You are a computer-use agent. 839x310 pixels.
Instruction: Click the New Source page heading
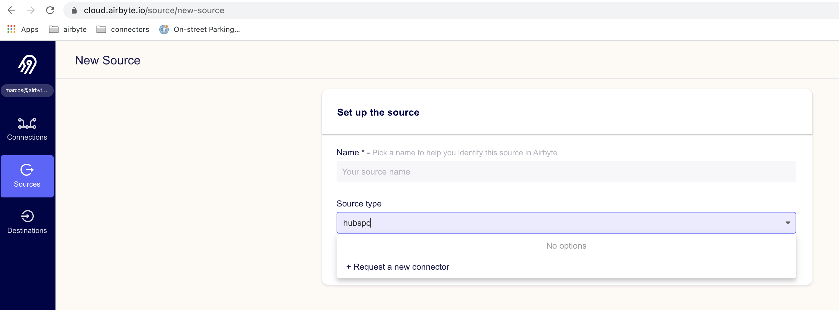click(108, 60)
